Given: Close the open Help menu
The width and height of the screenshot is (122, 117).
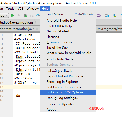Looking at the screenshot, I should (45, 9).
